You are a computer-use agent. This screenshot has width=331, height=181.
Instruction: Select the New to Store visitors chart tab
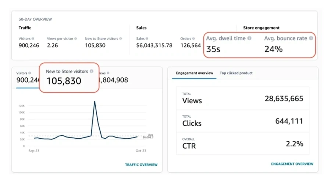point(69,77)
